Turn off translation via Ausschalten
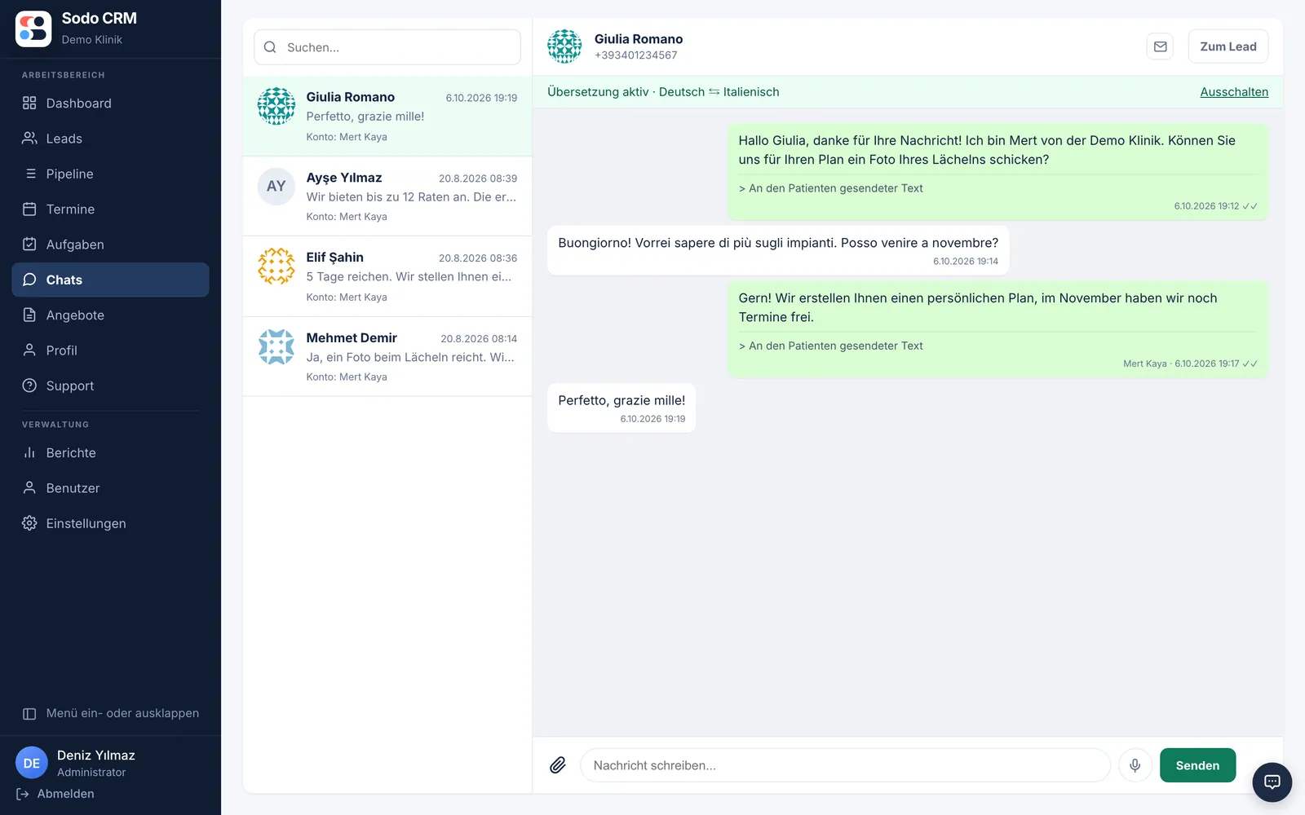The width and height of the screenshot is (1305, 815). coord(1234,92)
